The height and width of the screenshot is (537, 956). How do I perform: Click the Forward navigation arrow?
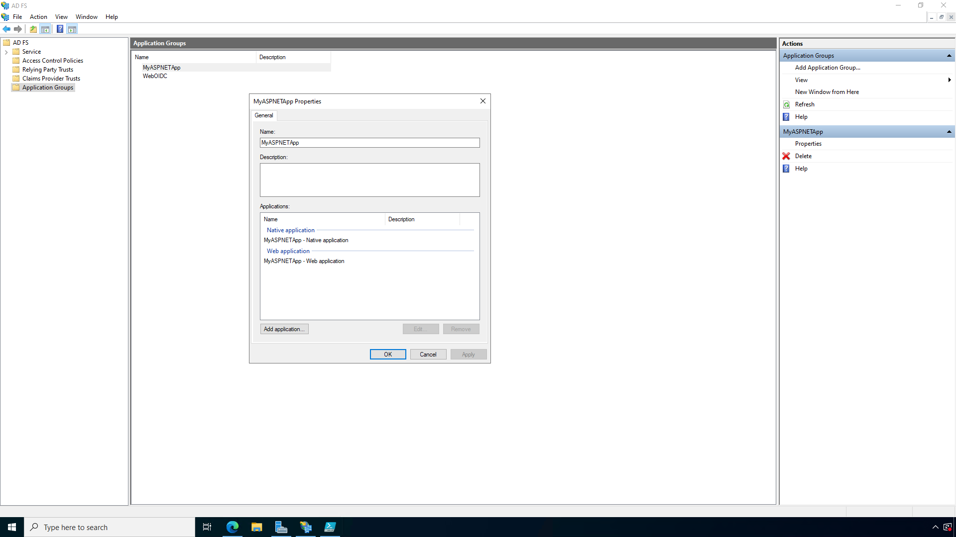pos(18,29)
